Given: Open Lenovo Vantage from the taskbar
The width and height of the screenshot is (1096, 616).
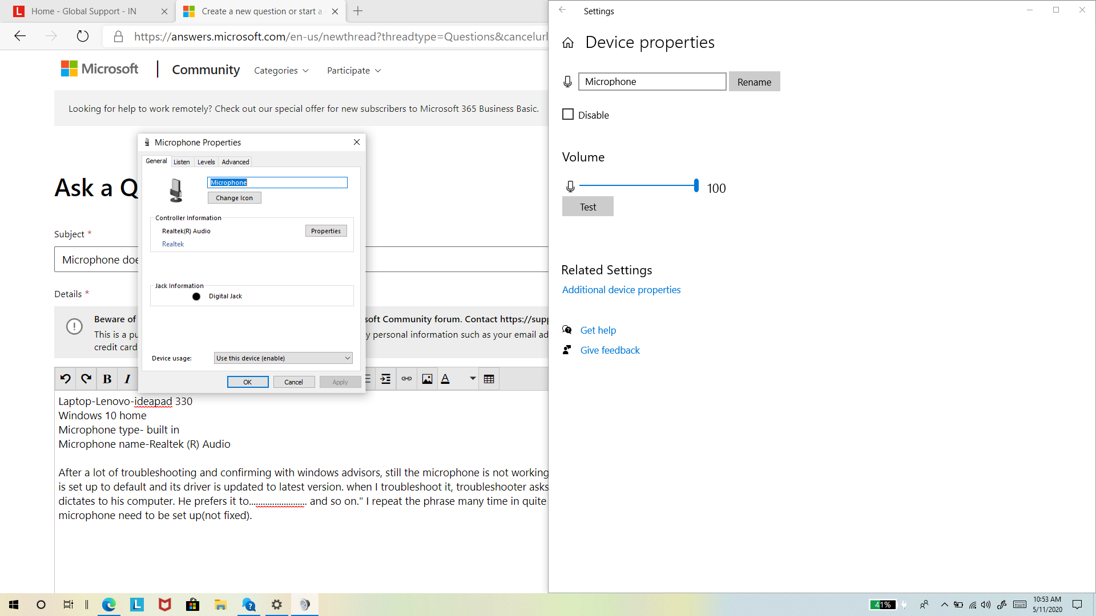Looking at the screenshot, I should tap(137, 605).
